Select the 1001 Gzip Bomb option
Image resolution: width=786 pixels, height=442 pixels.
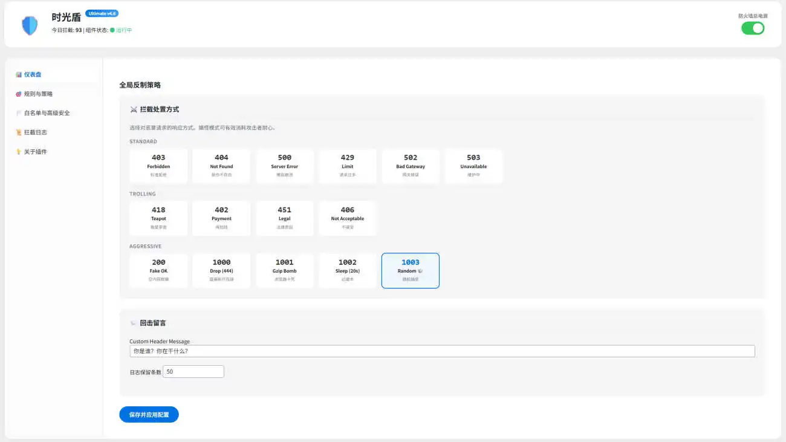click(x=284, y=270)
